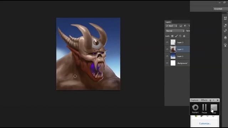
Task: Select the Background layer name
Action: point(182,63)
